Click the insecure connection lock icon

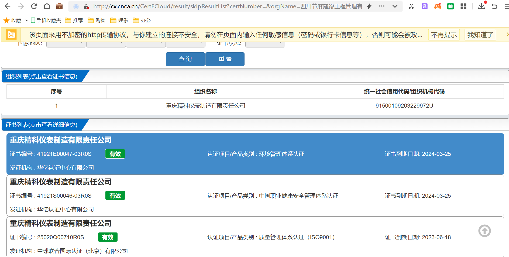coord(86,7)
